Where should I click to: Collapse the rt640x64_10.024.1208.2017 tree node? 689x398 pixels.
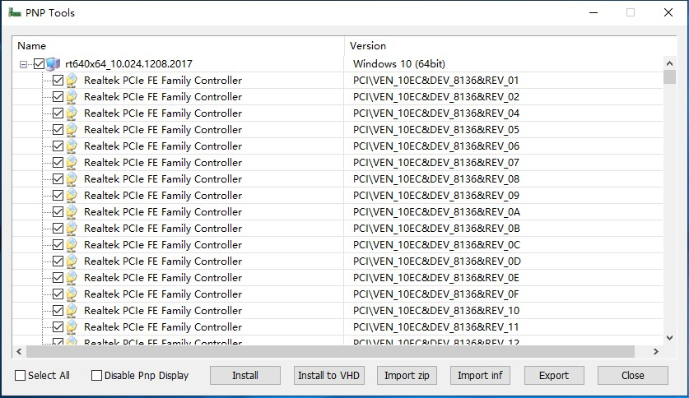point(24,64)
